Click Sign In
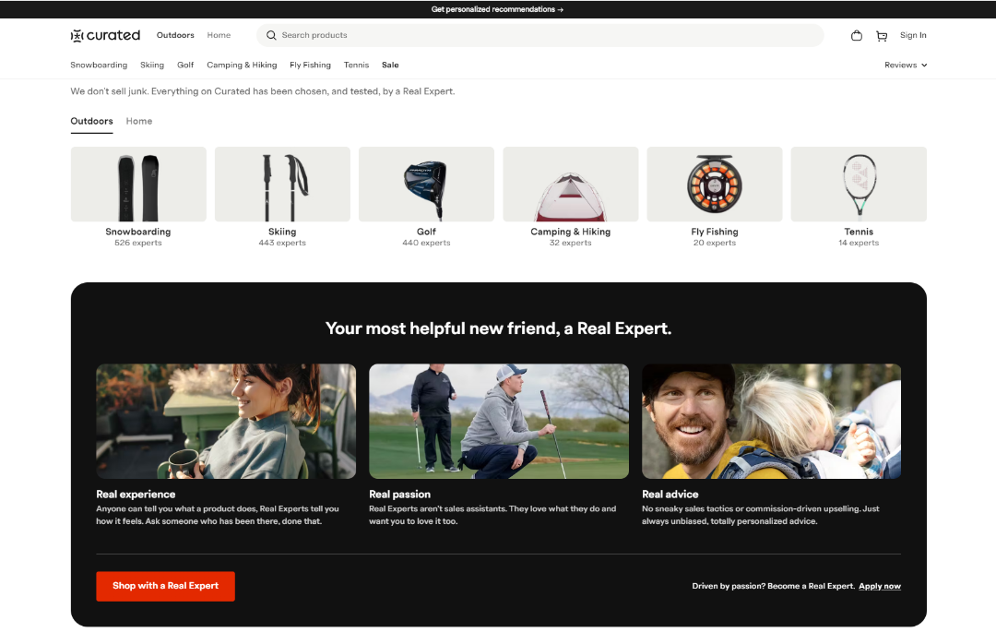The height and width of the screenshot is (644, 996). click(x=913, y=35)
